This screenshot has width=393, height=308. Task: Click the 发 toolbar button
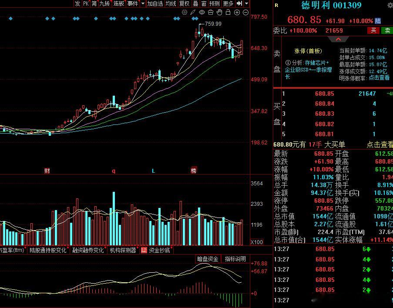pos(77,3)
